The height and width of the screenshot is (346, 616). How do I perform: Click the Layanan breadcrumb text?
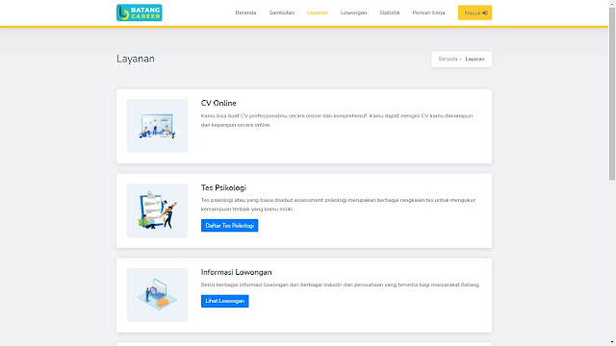(475, 60)
